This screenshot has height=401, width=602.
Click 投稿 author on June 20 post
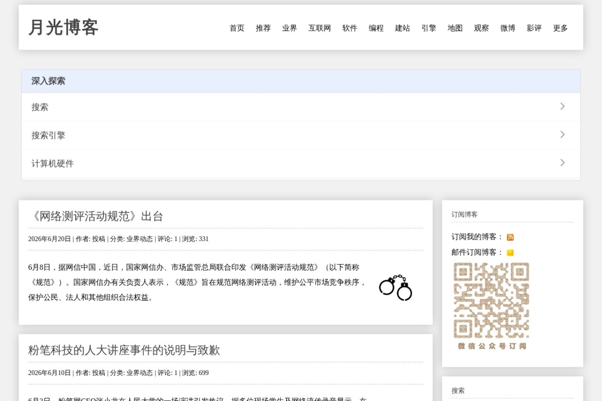point(98,239)
